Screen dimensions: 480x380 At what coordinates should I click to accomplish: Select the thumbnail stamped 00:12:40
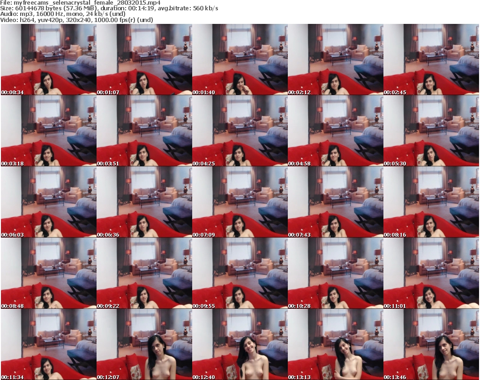240,344
